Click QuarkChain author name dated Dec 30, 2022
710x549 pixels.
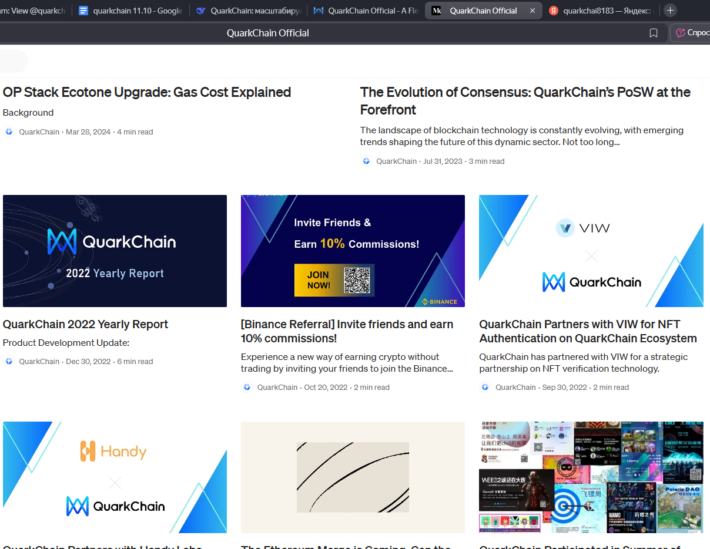pos(39,362)
